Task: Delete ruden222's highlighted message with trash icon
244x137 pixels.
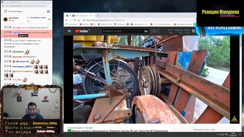Action: point(10,32)
